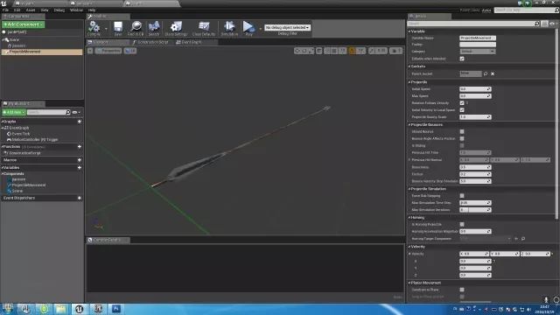Start Simulation from the toolbar
This screenshot has height=315, width=560.
click(229, 28)
